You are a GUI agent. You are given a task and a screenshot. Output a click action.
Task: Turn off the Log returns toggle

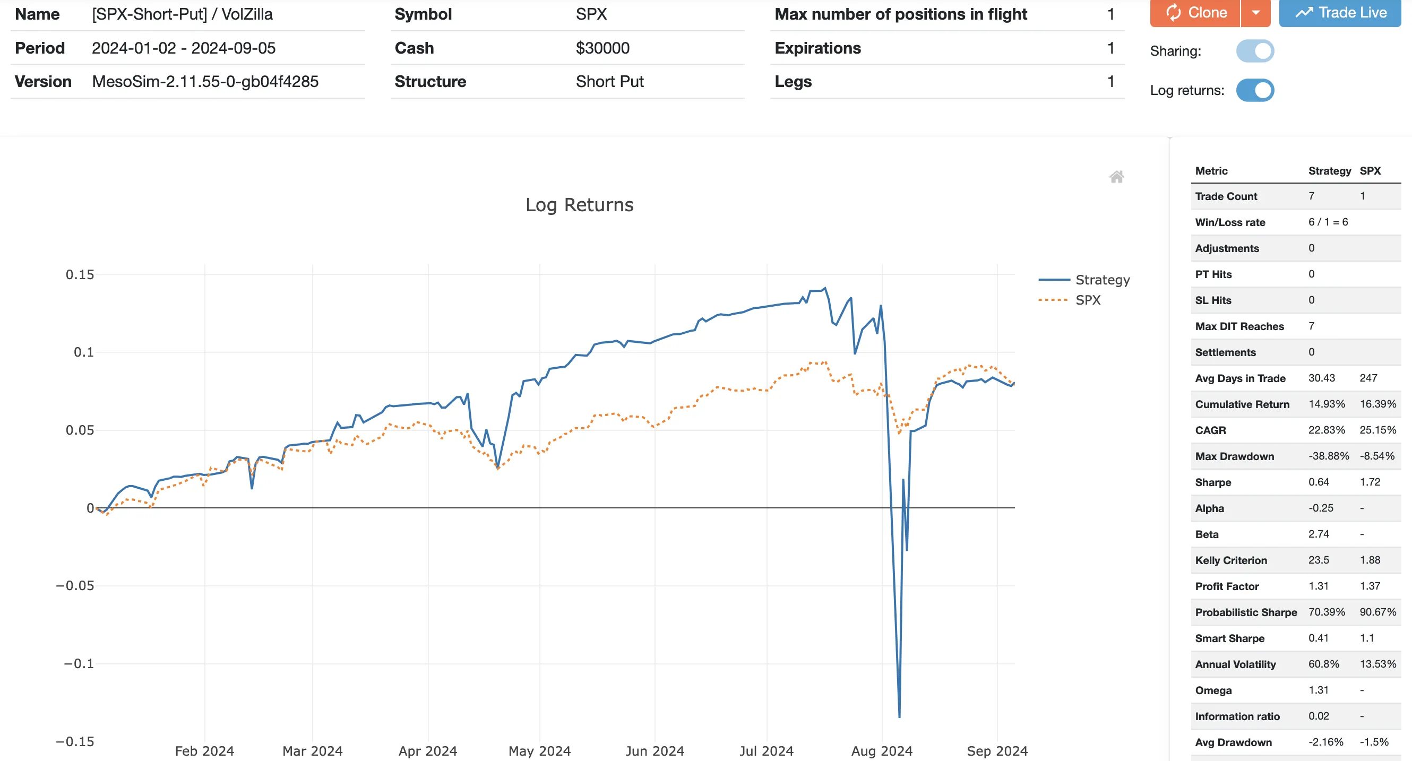point(1255,90)
